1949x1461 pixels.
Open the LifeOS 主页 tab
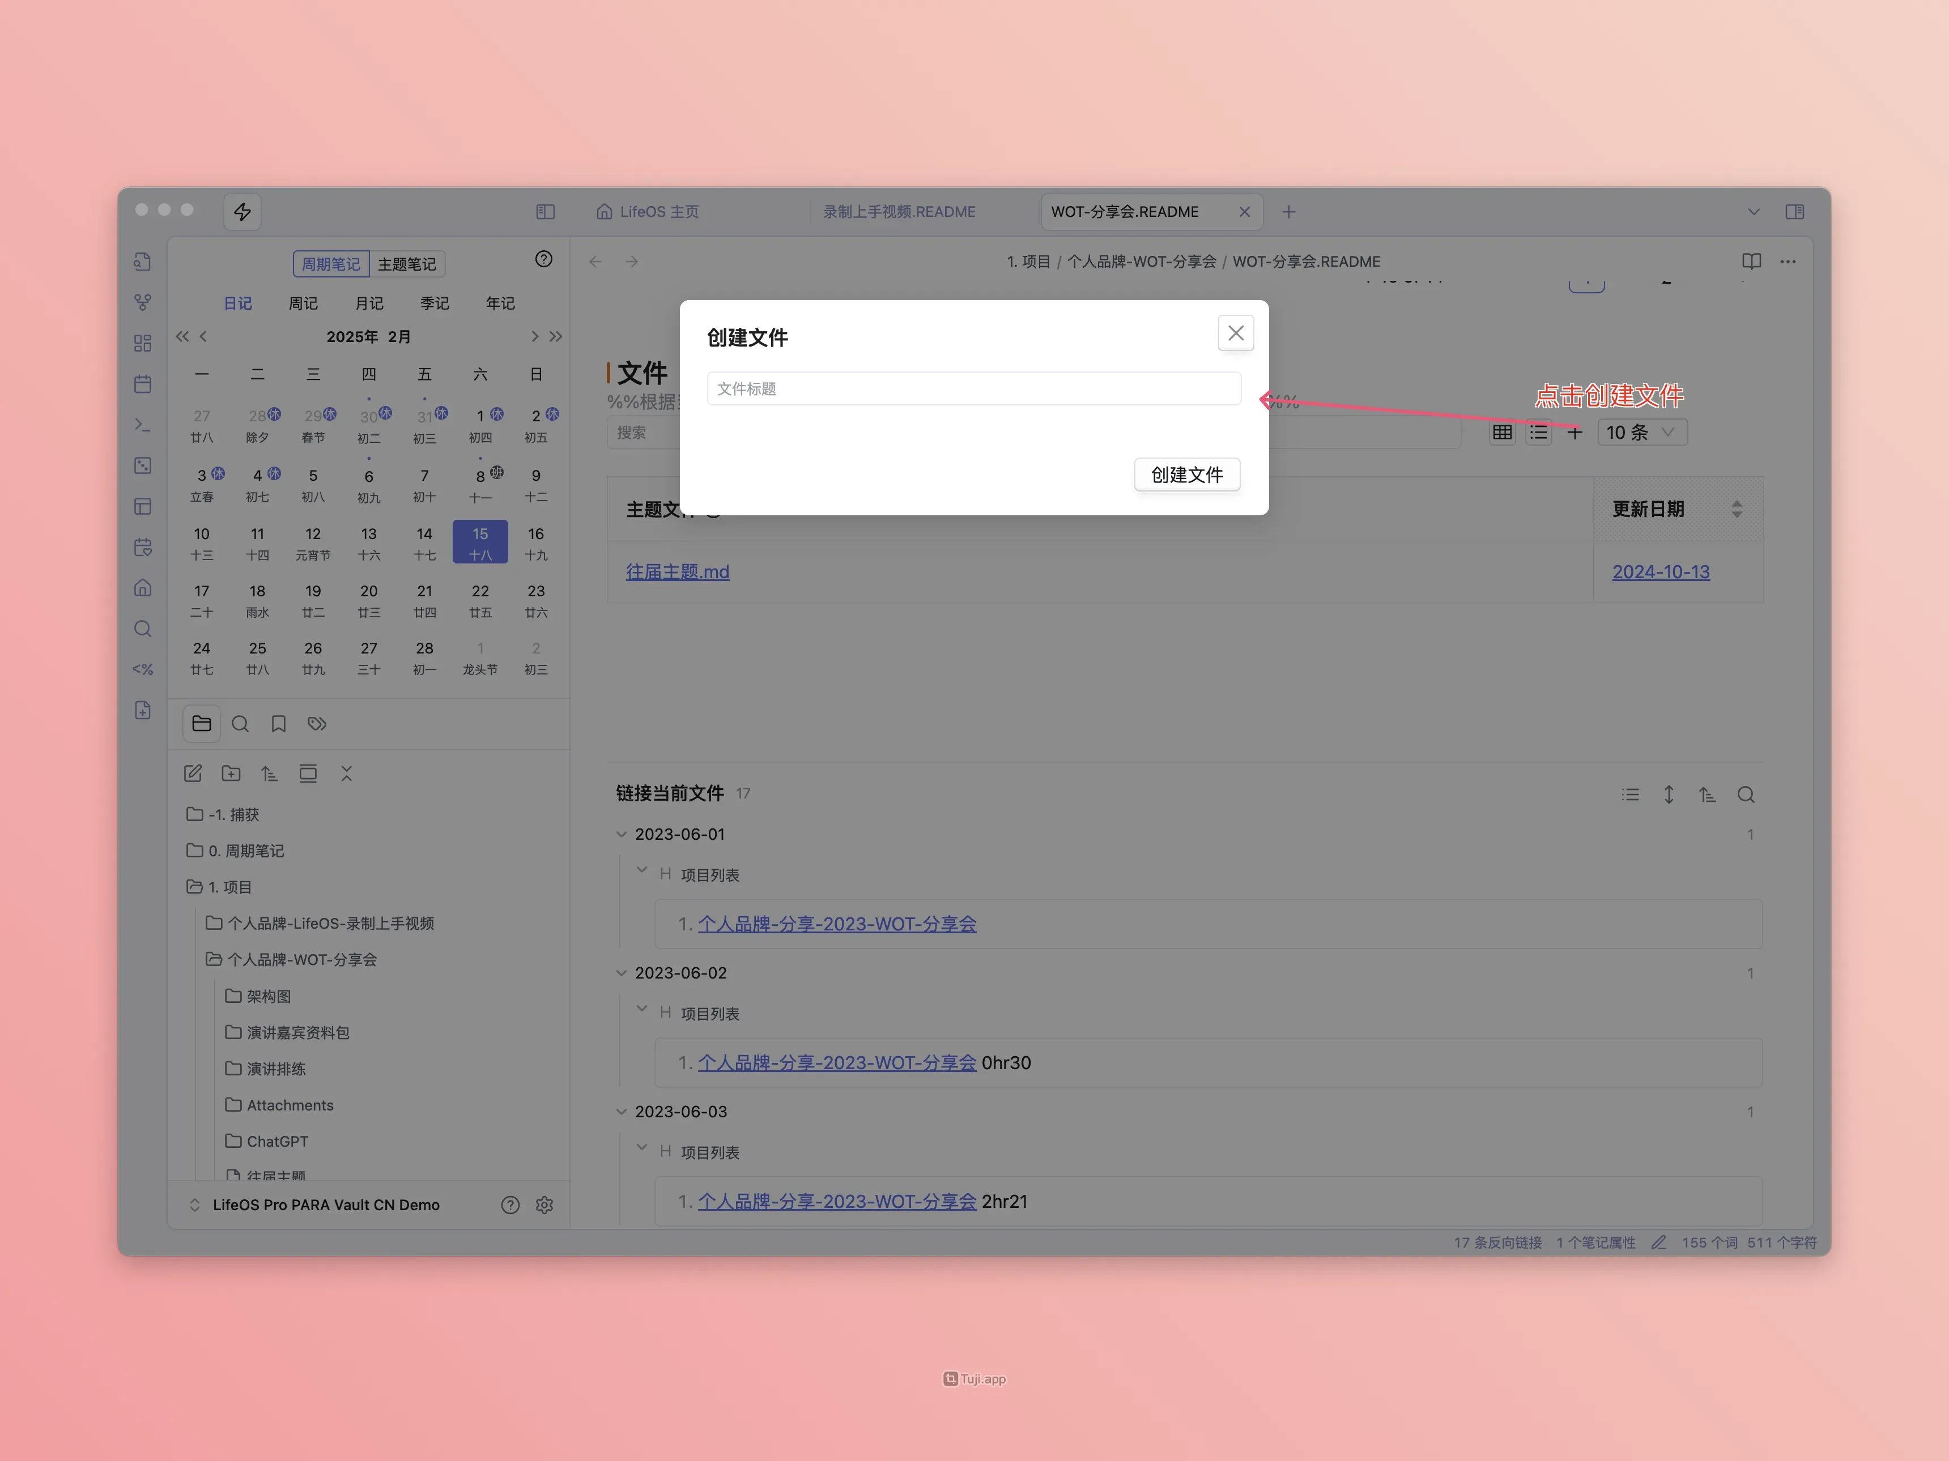(649, 211)
